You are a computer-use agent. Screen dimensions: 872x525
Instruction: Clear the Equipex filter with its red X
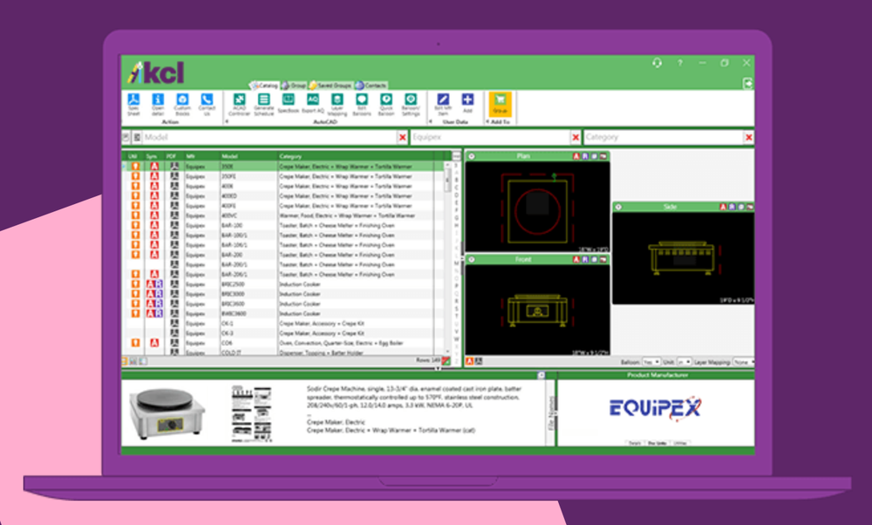tap(576, 137)
